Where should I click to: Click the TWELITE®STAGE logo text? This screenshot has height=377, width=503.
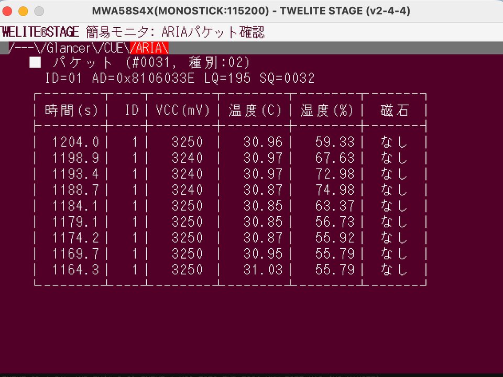[40, 32]
